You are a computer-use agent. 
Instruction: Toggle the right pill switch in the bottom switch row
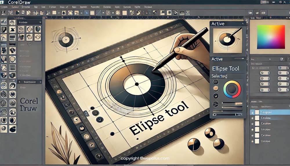pyautogui.click(x=283, y=90)
